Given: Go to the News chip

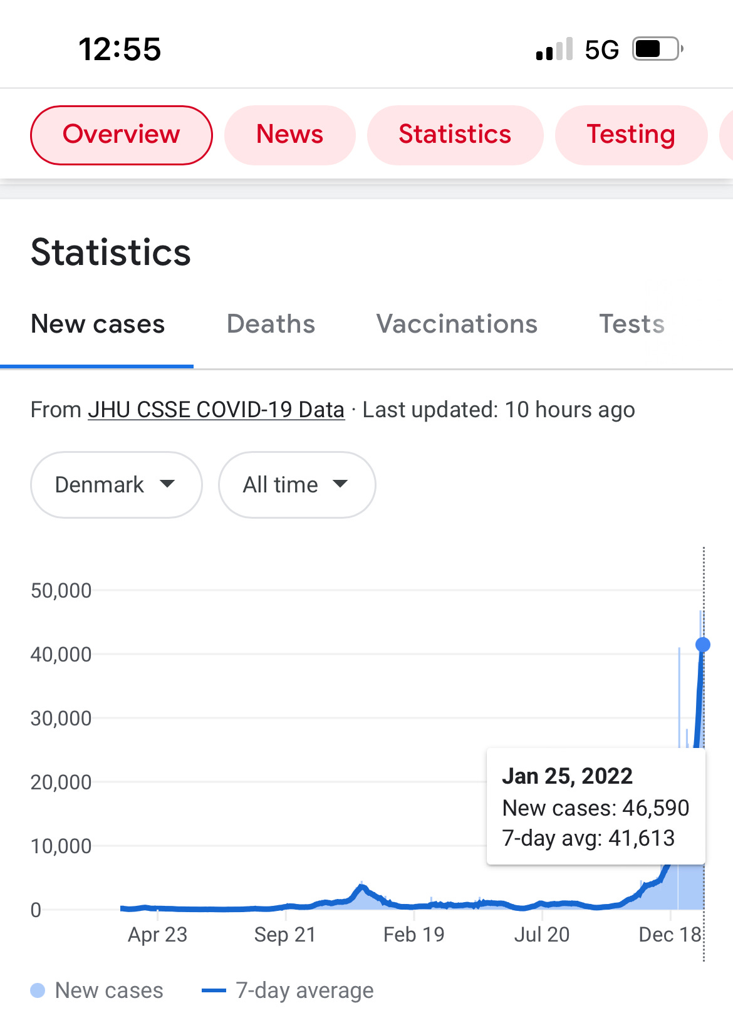Looking at the screenshot, I should coord(289,135).
